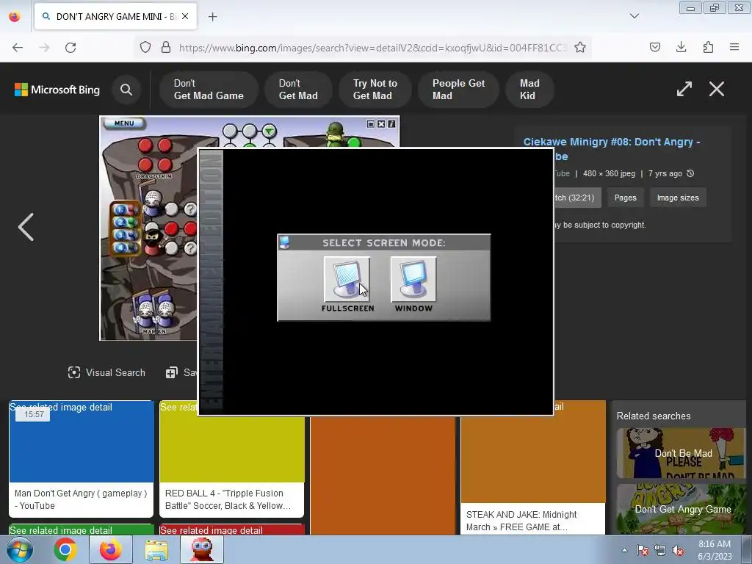Screen dimensions: 752x564
Task: Open Firefox extensions menu
Action: tap(708, 48)
